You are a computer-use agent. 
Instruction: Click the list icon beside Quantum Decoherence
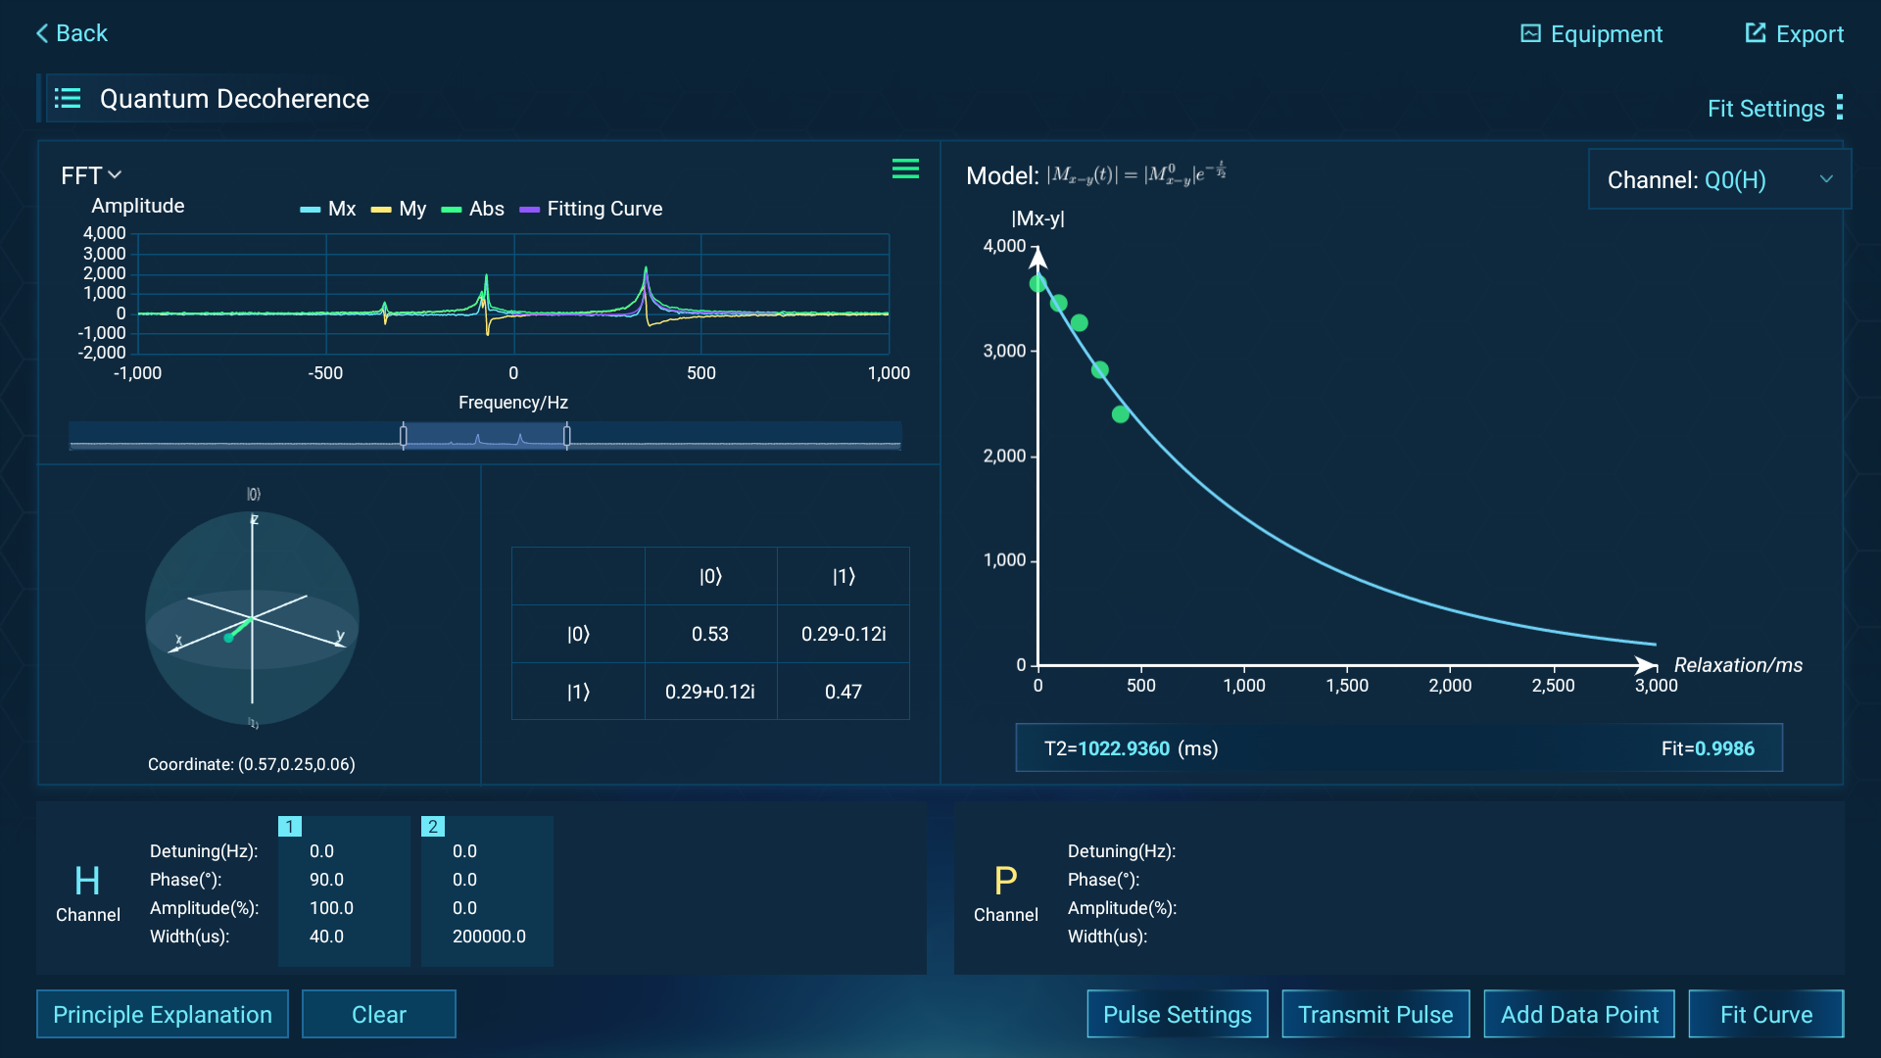coord(67,98)
